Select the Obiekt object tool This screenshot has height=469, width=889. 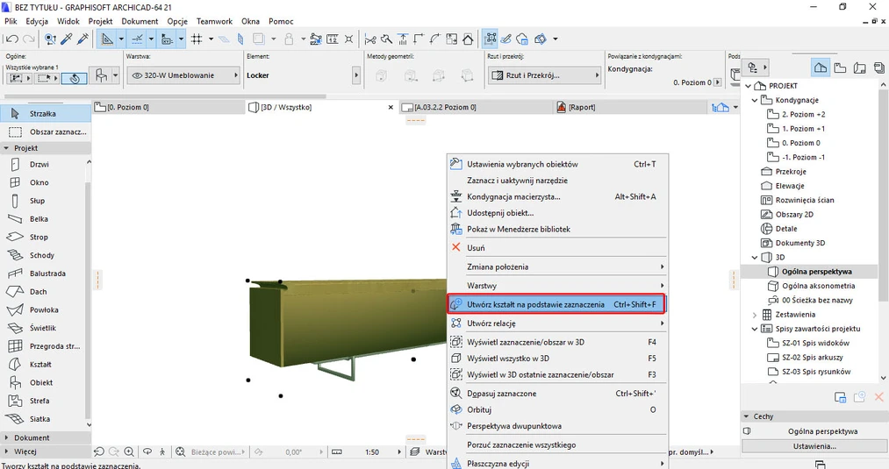pos(42,382)
